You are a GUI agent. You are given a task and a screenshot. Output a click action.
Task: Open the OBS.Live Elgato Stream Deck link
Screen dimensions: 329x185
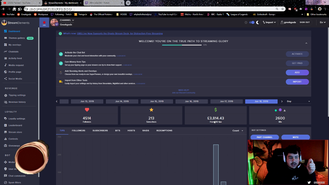[x=120, y=33]
